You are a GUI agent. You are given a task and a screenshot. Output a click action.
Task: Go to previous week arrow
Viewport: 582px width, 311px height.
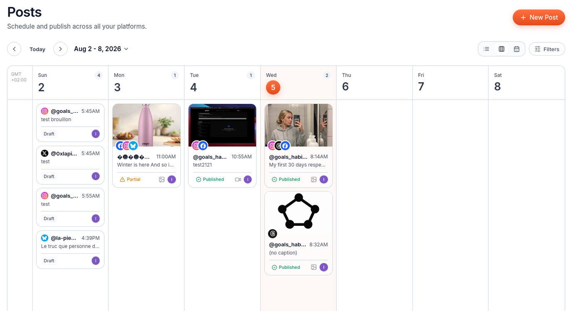point(14,49)
